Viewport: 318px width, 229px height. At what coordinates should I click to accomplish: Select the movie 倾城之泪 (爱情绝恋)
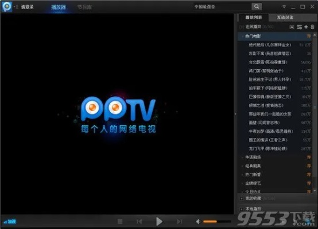click(275, 105)
